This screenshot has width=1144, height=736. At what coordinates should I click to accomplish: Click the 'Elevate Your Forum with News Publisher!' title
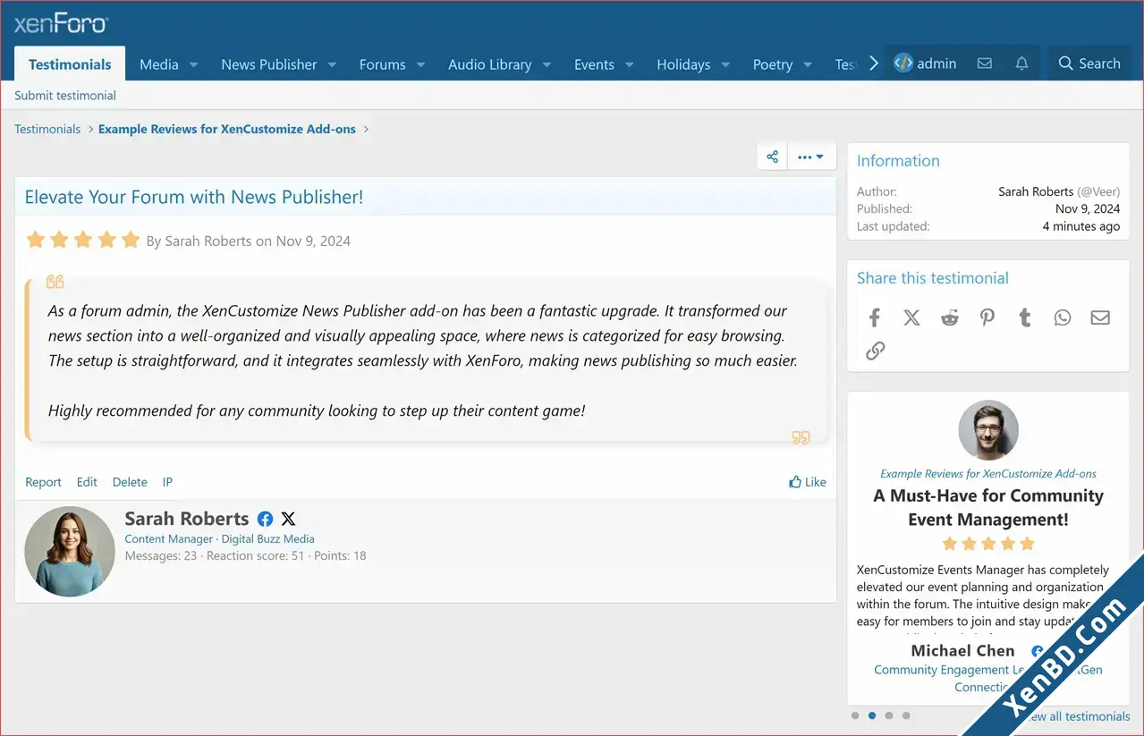pyautogui.click(x=194, y=198)
